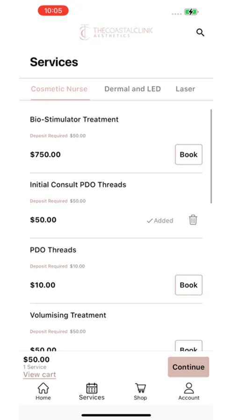Open the View cart link

[x=40, y=374]
